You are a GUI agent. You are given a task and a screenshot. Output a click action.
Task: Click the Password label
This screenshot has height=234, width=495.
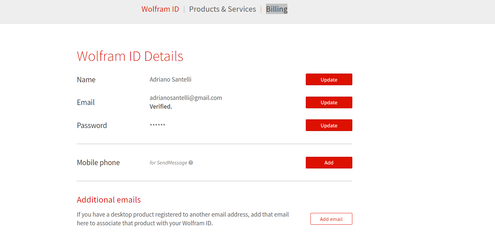[92, 125]
